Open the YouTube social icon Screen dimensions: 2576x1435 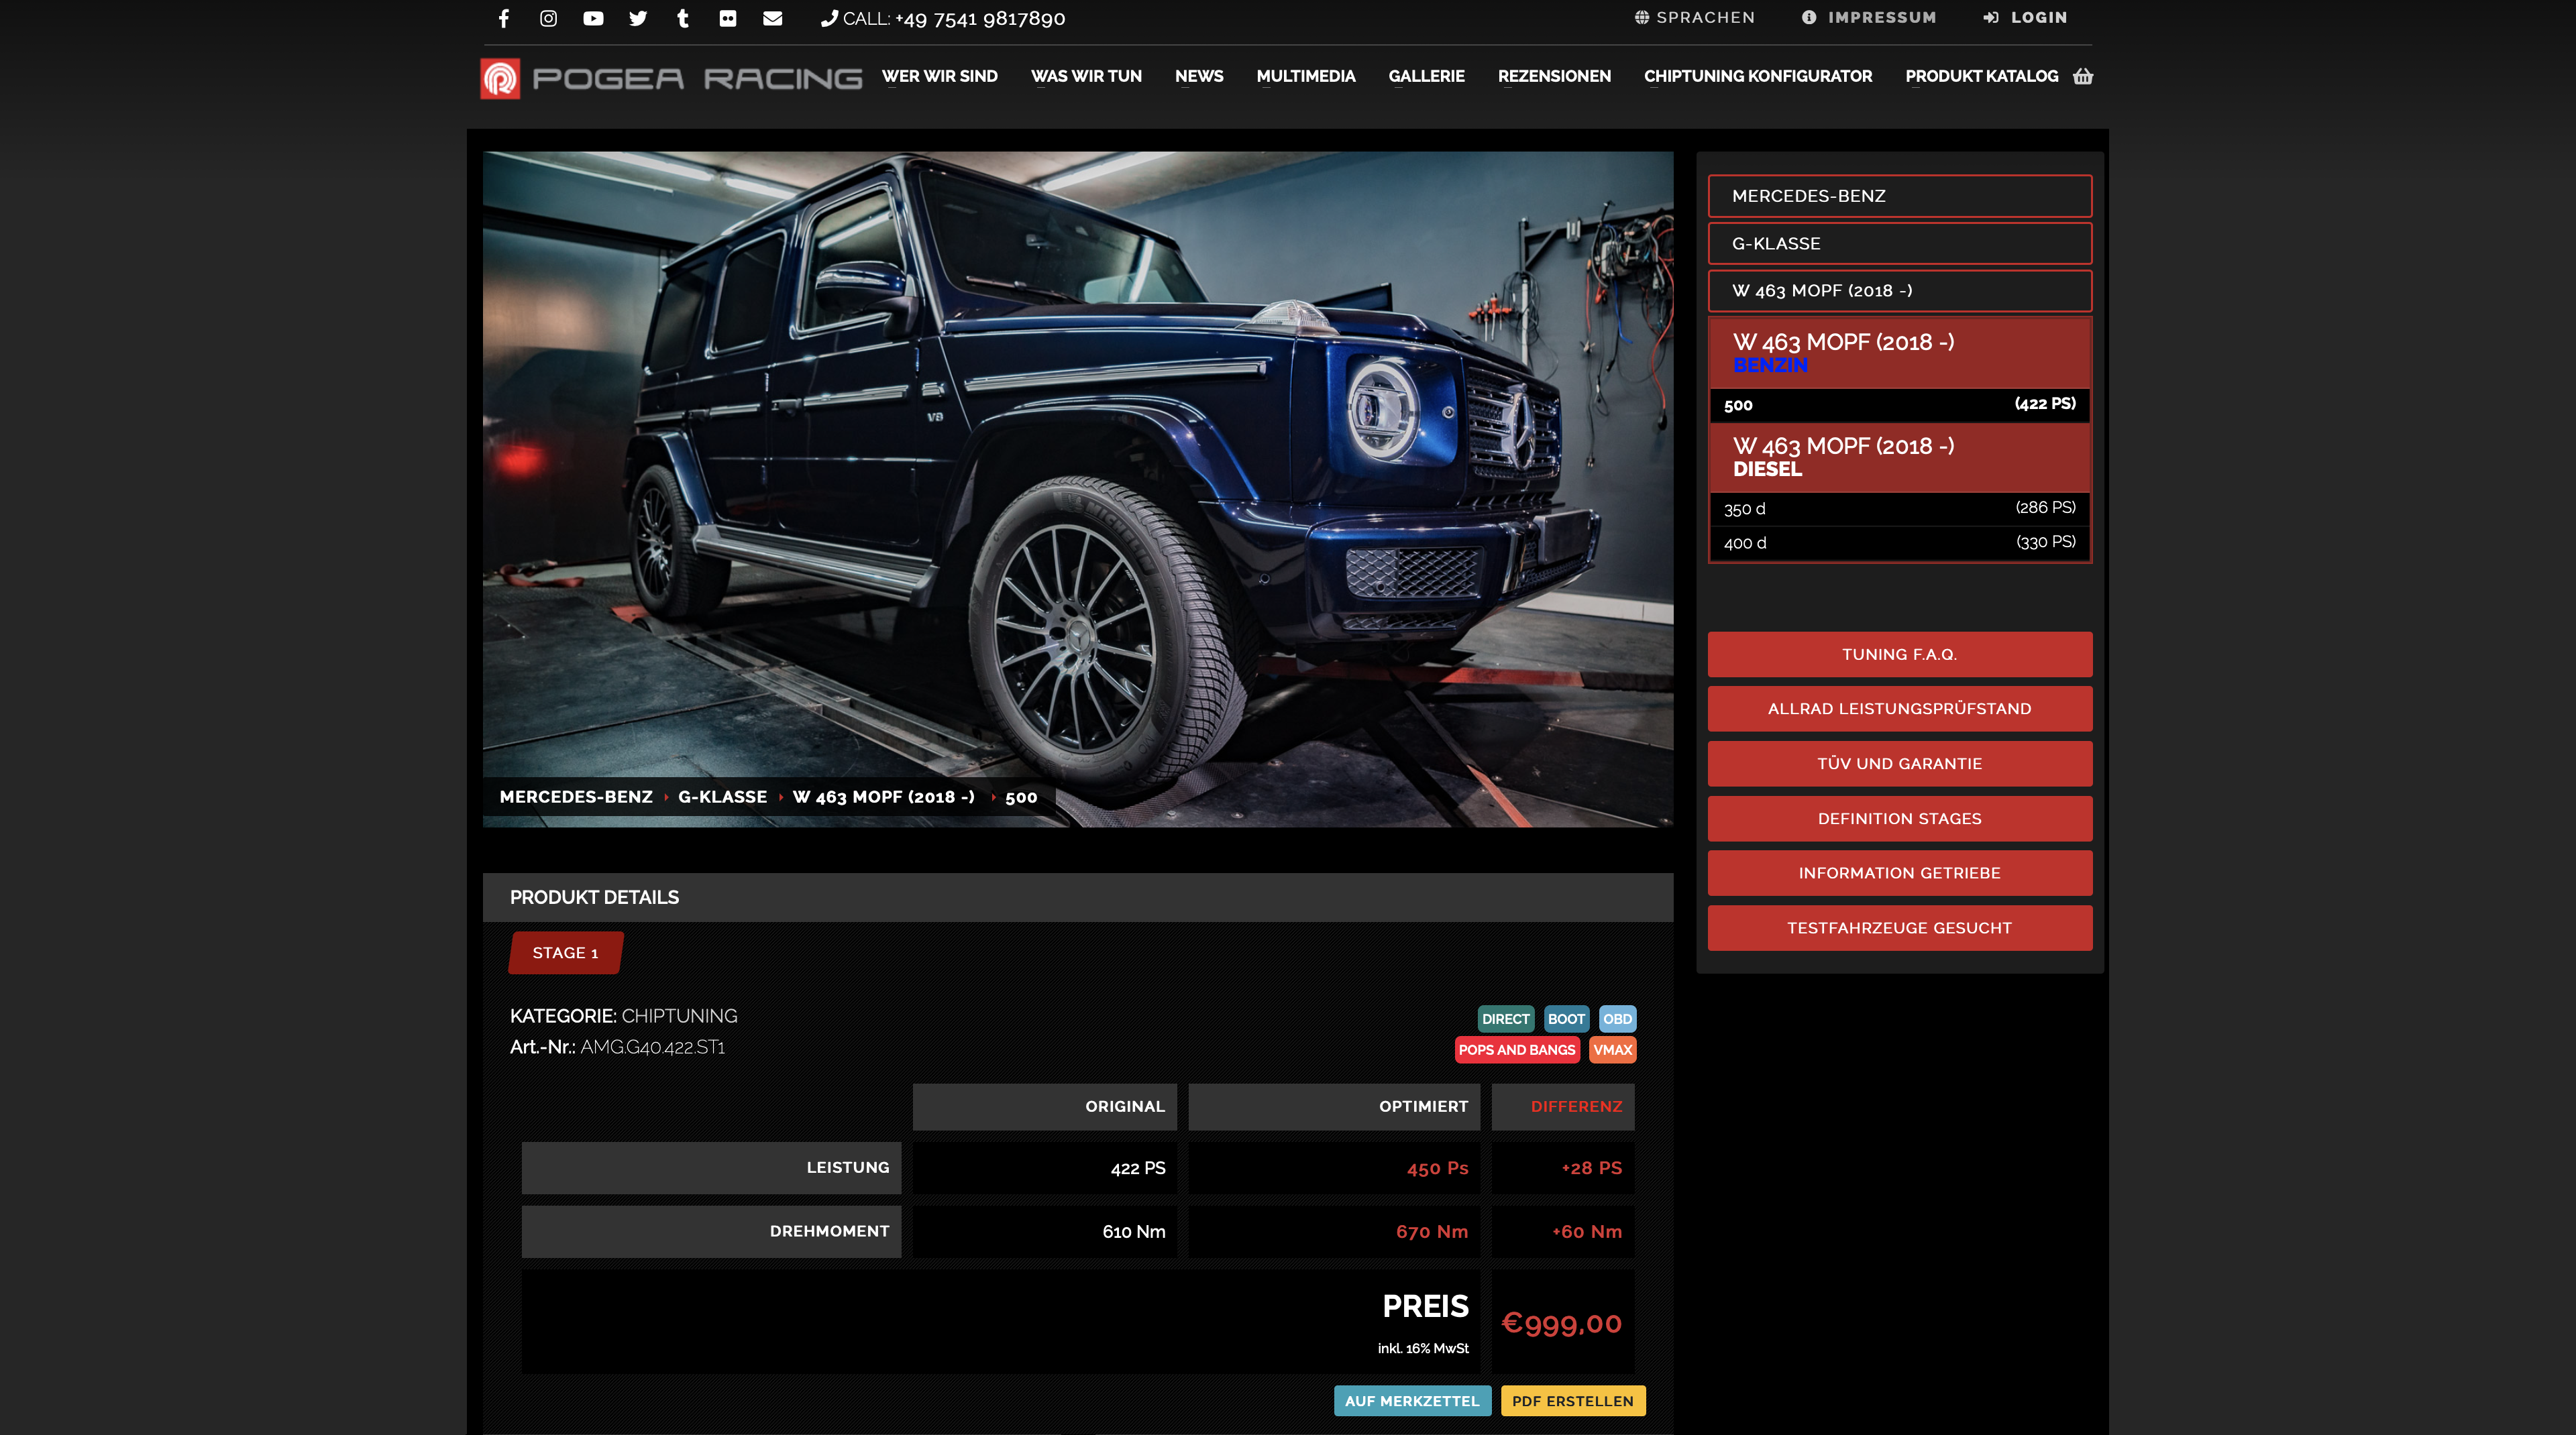593,18
